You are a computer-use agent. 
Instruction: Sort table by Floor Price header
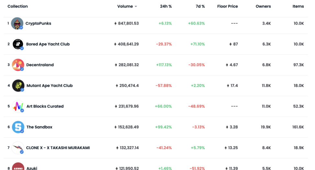pos(227,6)
